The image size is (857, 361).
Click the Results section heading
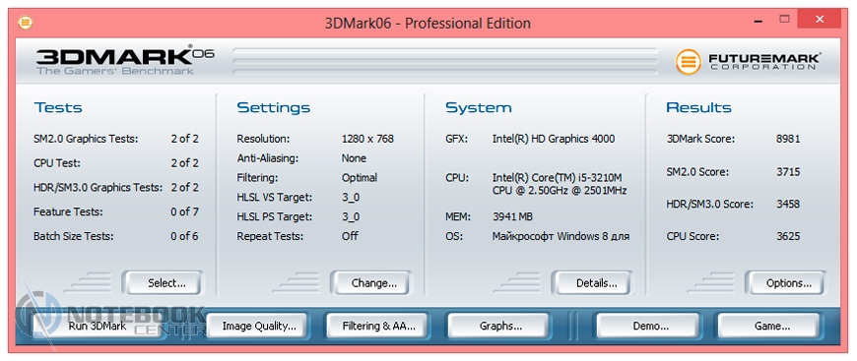click(x=698, y=107)
